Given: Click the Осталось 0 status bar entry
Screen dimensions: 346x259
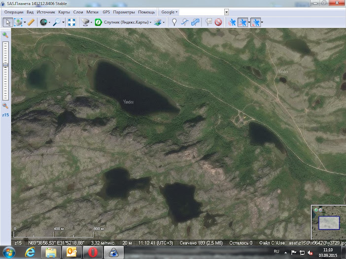Looking at the screenshot, I should [x=241, y=243].
